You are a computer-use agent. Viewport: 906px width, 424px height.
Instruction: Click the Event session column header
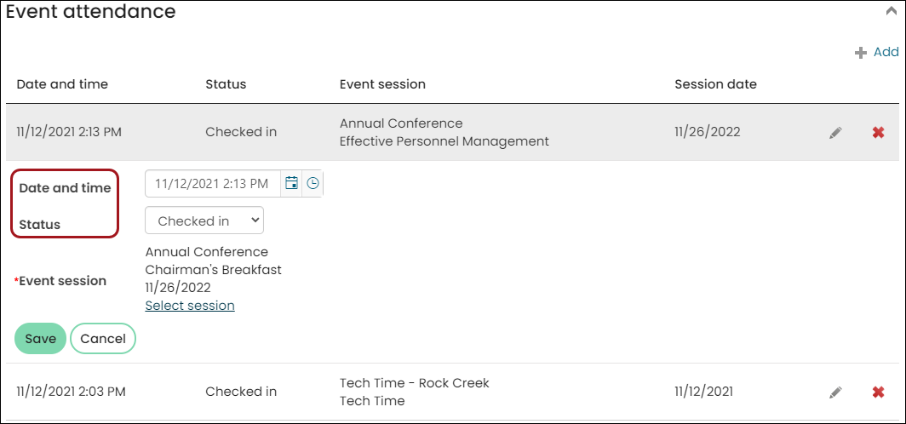pos(382,84)
